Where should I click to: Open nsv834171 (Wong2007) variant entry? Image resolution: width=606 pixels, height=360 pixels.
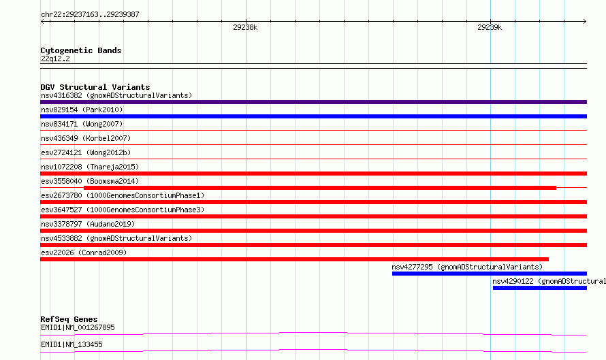coord(82,124)
